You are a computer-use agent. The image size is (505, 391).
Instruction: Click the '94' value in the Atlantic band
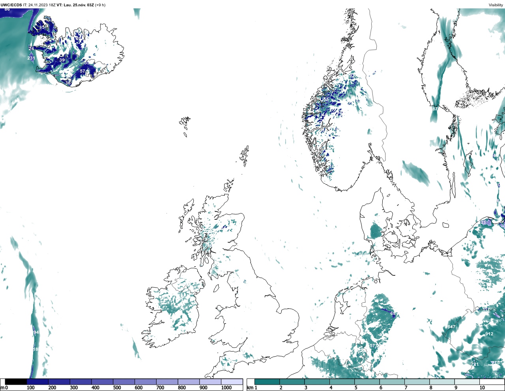(36, 333)
